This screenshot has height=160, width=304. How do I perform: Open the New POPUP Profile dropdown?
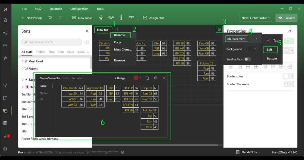256,18
